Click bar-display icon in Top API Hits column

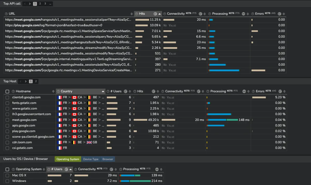pos(155,14)
